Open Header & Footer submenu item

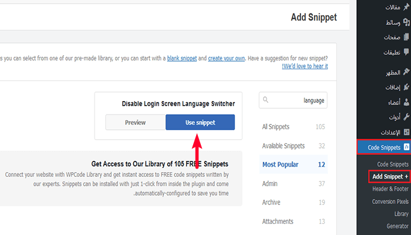coord(390,189)
